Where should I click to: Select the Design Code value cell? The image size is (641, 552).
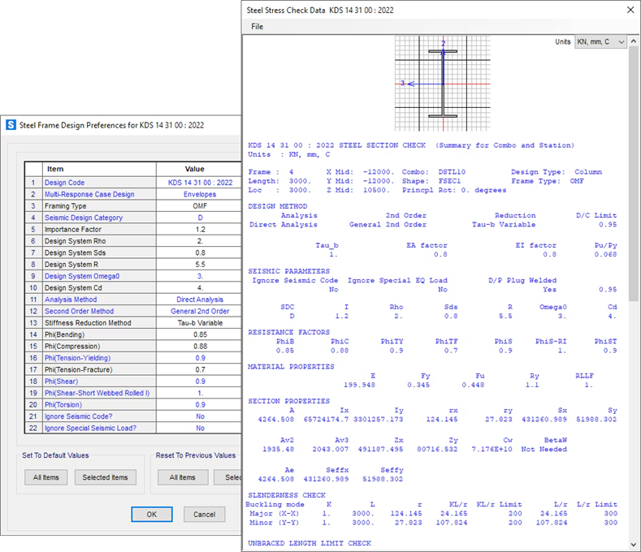click(x=200, y=183)
